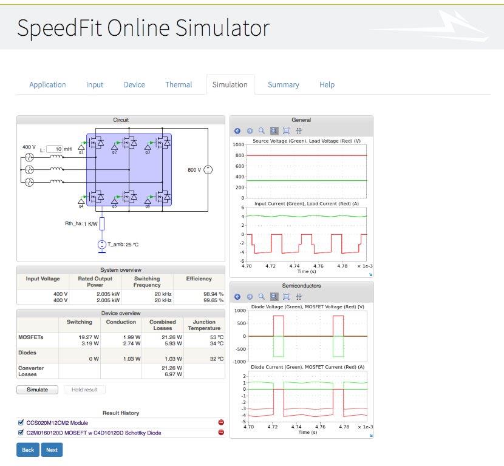Select the g3 gate signal symbol
Viewport: 504px width, 466px height.
148,147
